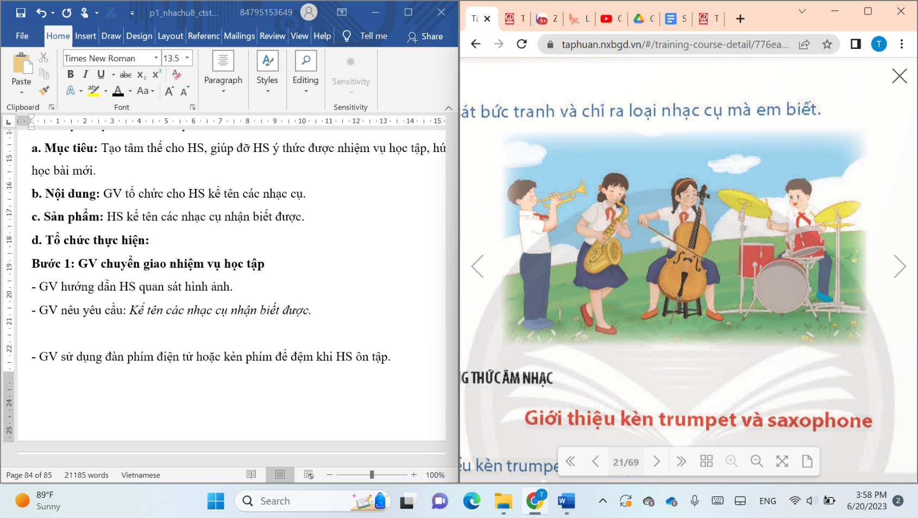Viewport: 918px width, 518px height.
Task: Open Chrome three-dot menu
Action: [x=902, y=44]
